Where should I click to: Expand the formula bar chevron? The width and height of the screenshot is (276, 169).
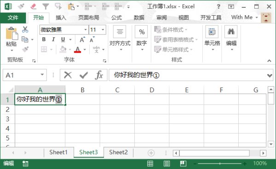point(270,76)
